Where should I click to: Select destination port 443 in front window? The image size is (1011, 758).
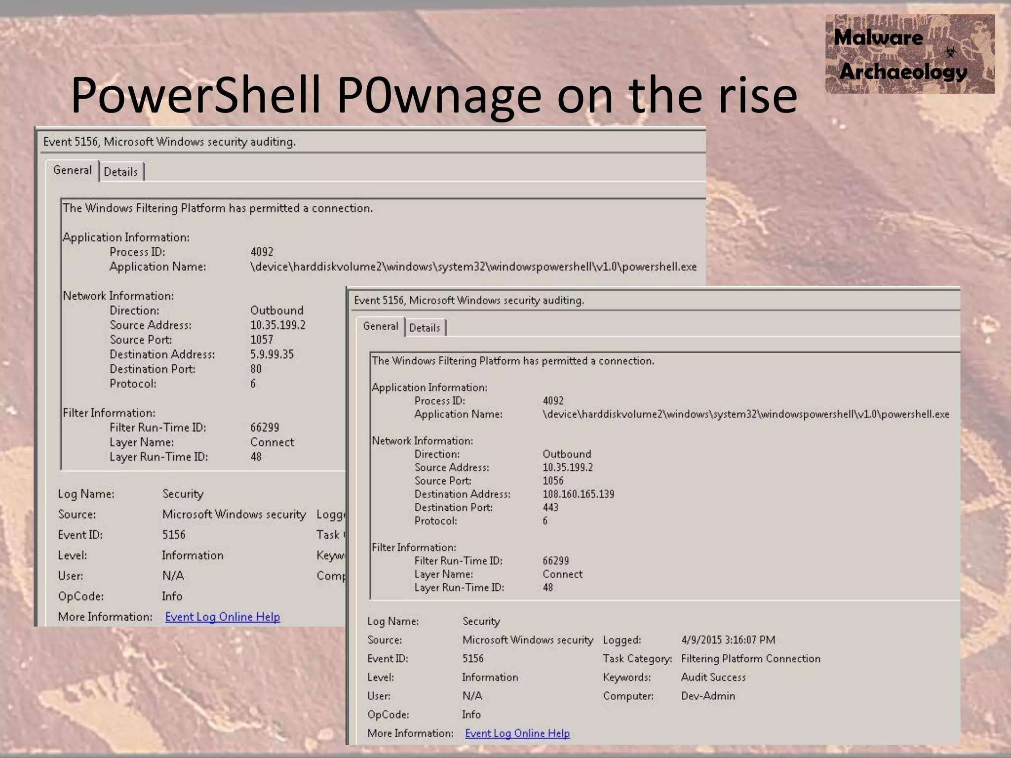[550, 507]
